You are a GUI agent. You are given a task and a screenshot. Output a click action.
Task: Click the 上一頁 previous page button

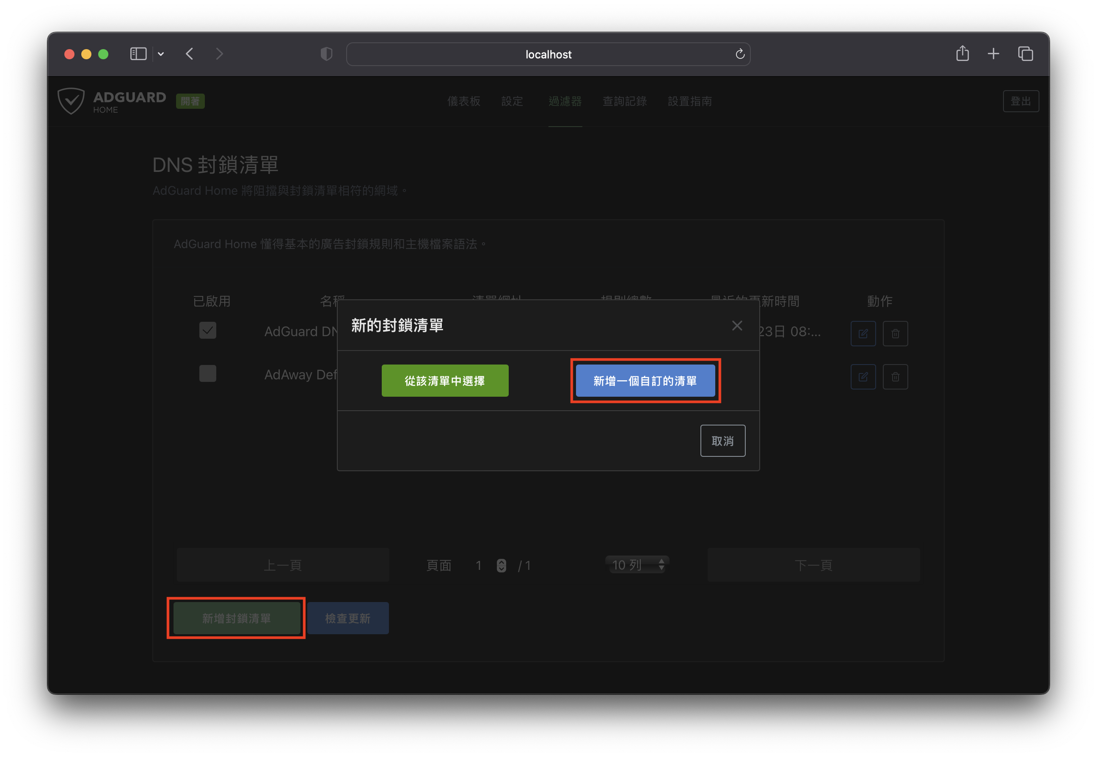coord(283,565)
